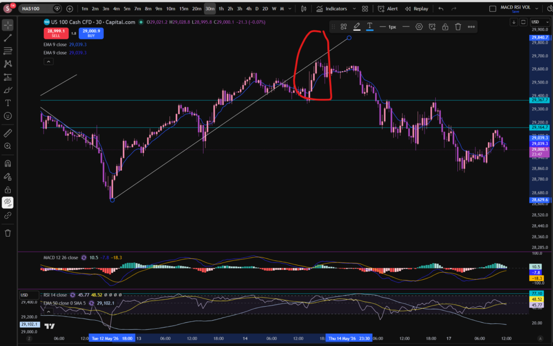
Task: Open USD selector in RSI pane
Action: click(29, 295)
